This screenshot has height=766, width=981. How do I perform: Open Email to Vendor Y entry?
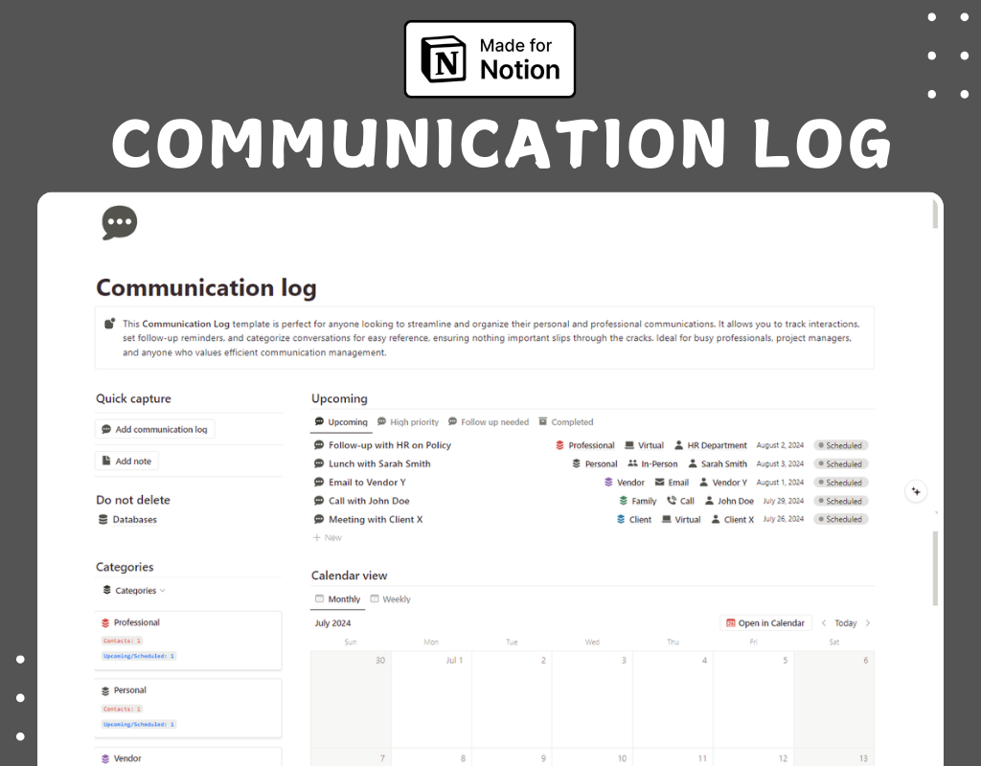[x=367, y=483]
